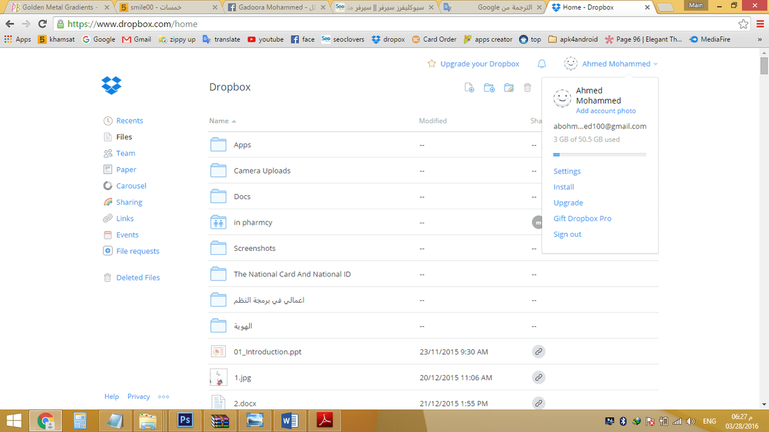Open the share folder icon
The width and height of the screenshot is (769, 432).
coord(508,87)
